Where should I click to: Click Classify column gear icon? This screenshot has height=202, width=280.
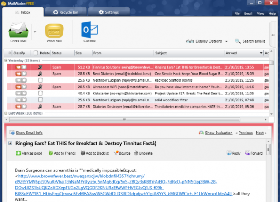tap(10, 53)
